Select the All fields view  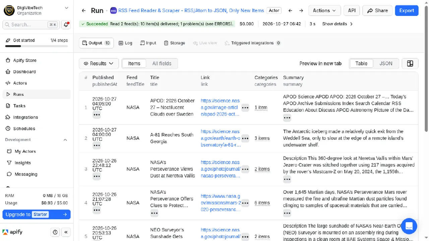[162, 64]
